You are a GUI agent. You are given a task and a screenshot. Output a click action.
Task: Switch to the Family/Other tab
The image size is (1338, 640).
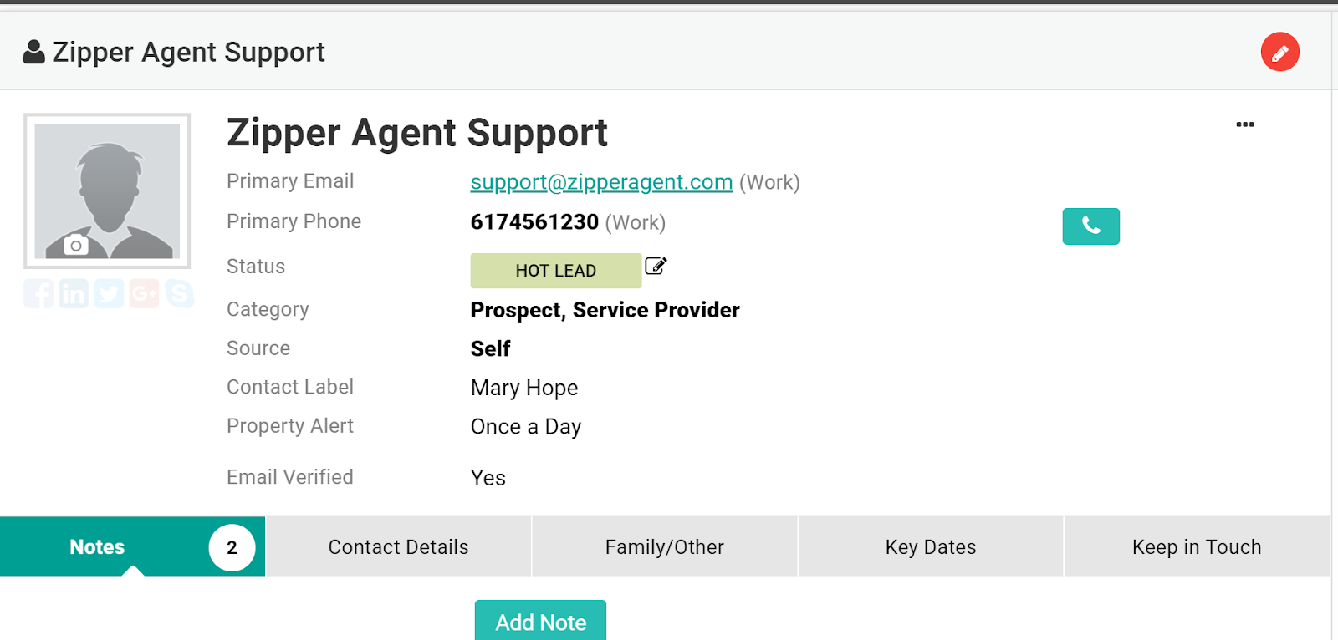(665, 546)
